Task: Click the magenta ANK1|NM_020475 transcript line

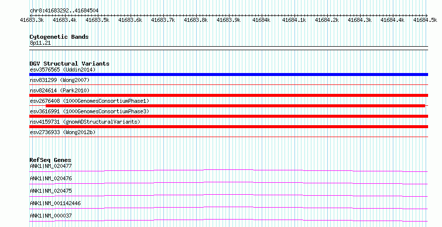Action: click(228, 195)
